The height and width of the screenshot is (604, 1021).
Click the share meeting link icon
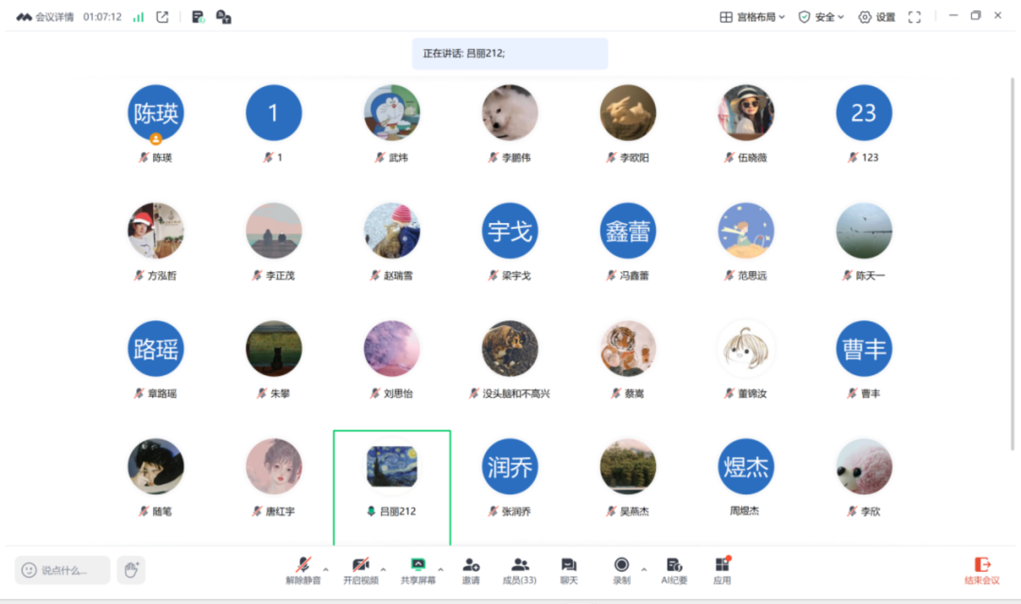point(162,17)
